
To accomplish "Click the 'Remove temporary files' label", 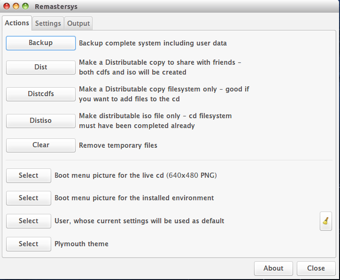I will point(118,145).
